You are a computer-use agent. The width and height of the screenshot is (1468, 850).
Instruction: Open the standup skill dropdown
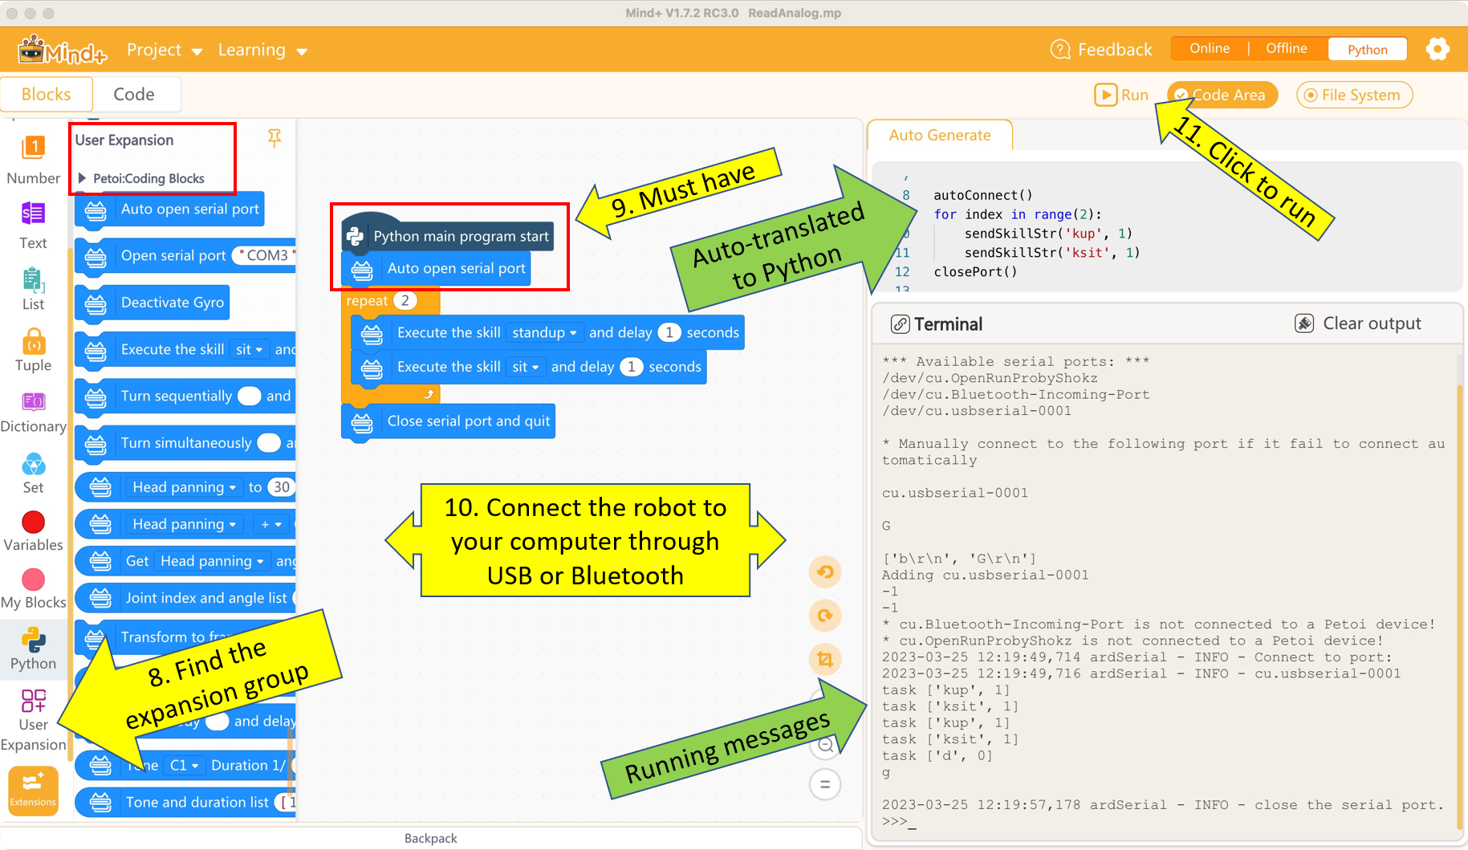point(544,332)
